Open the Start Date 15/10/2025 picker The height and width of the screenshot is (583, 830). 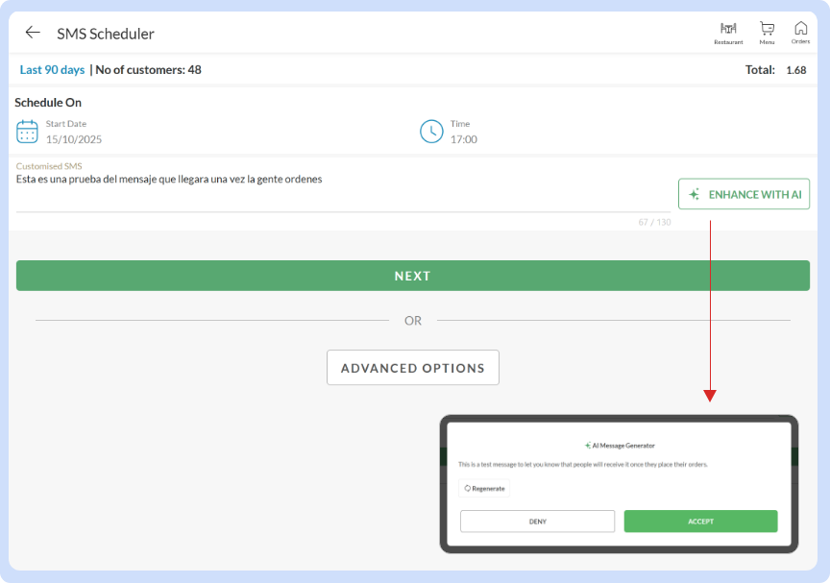(74, 139)
